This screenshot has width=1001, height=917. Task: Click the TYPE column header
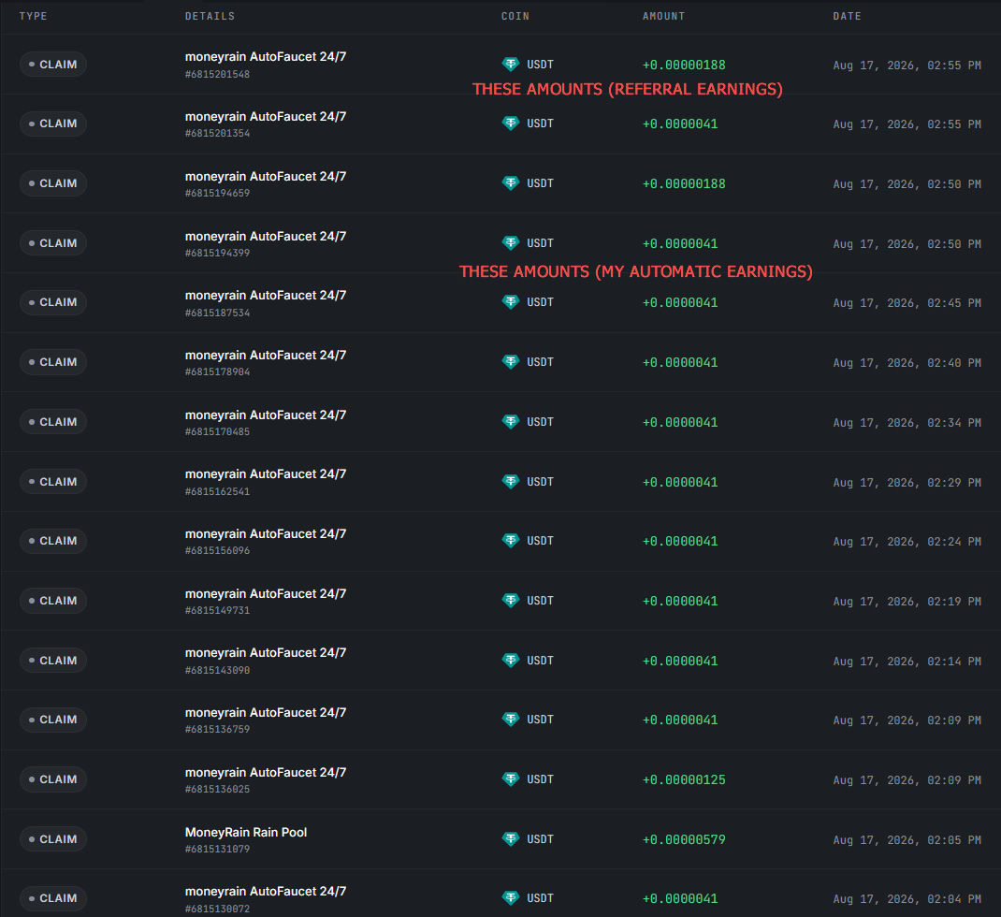coord(33,16)
